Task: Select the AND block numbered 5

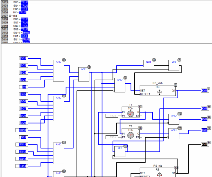Action: [x=120, y=85]
